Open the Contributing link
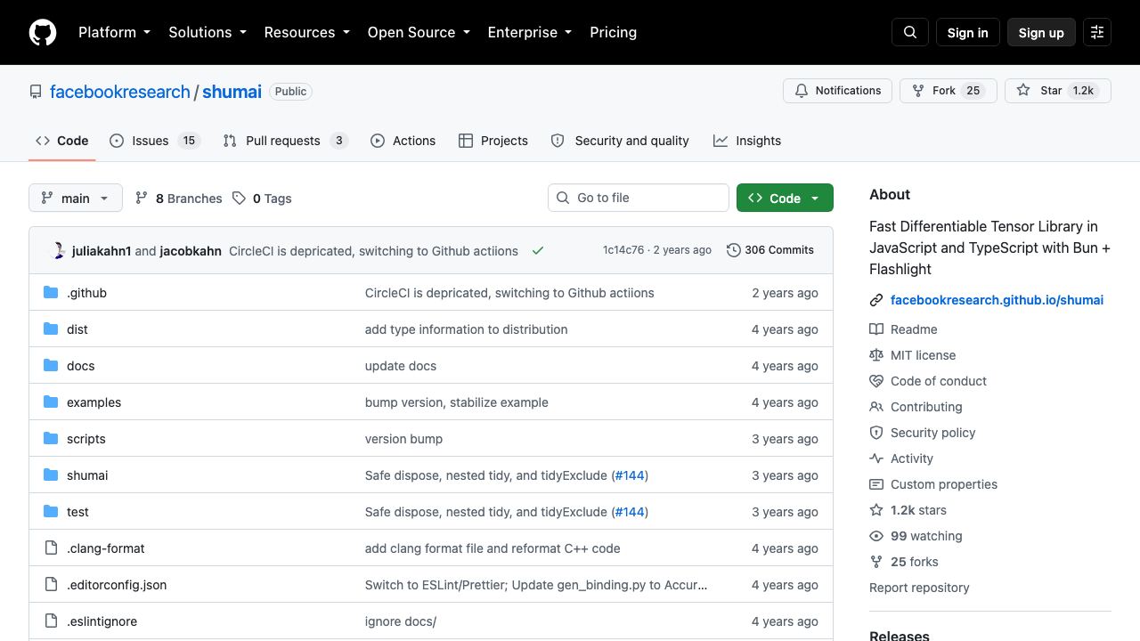Image resolution: width=1140 pixels, height=641 pixels. pyautogui.click(x=926, y=407)
